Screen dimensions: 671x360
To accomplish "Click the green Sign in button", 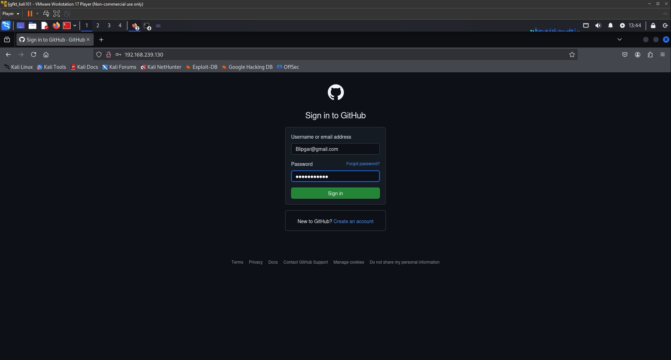I will pyautogui.click(x=335, y=193).
